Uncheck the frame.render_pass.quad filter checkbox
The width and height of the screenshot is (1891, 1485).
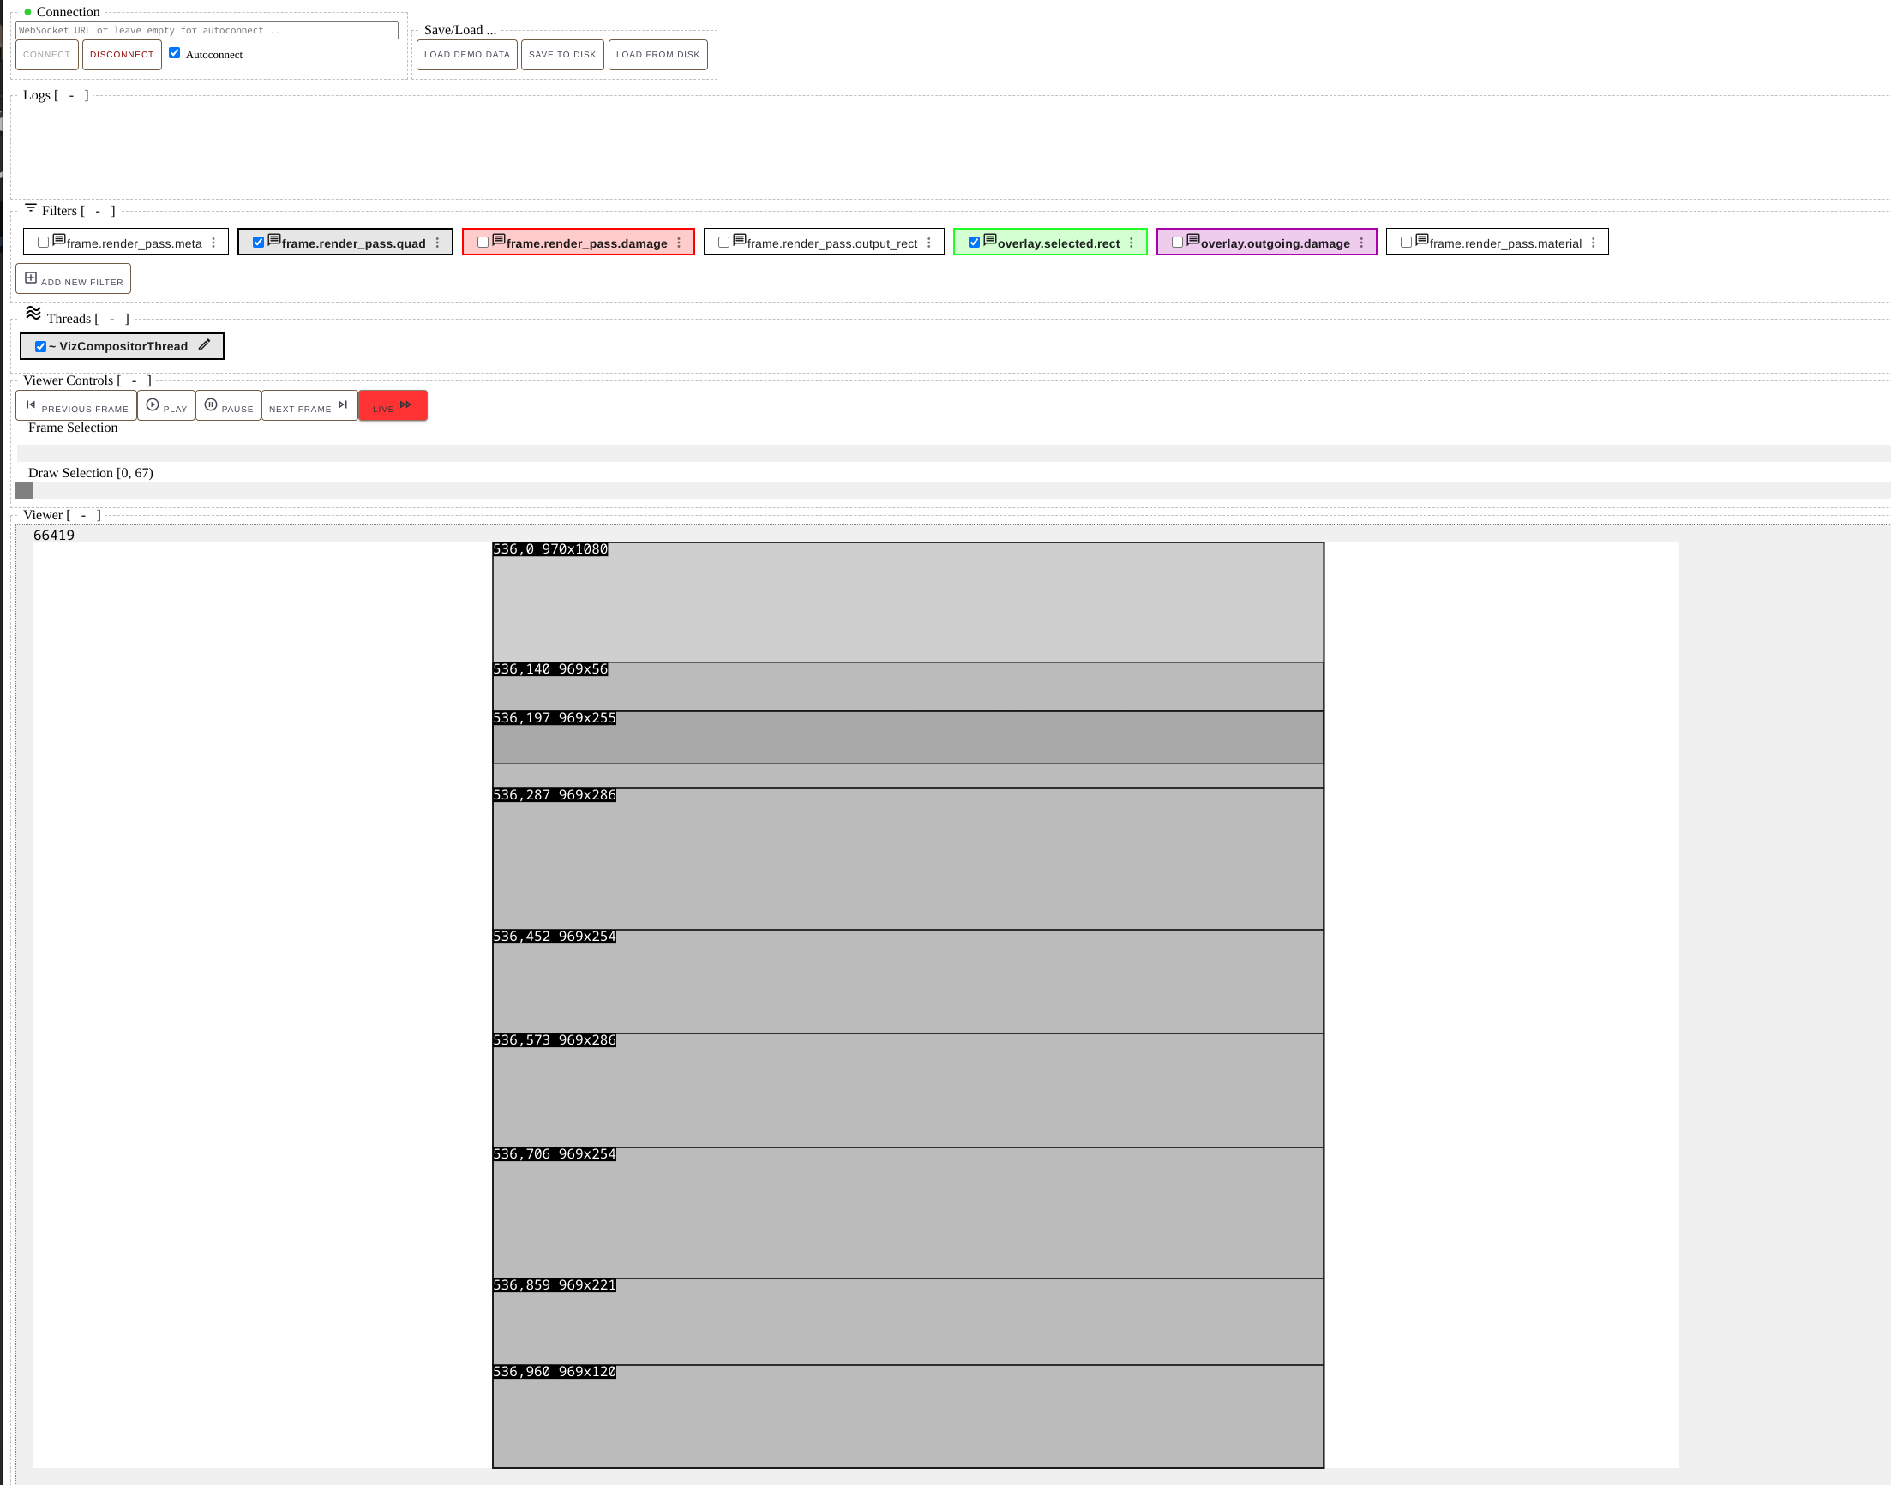point(258,243)
